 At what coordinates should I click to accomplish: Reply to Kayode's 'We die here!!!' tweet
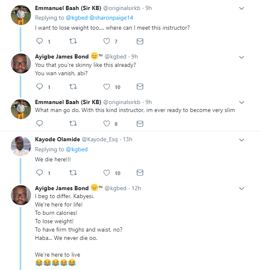[40, 173]
